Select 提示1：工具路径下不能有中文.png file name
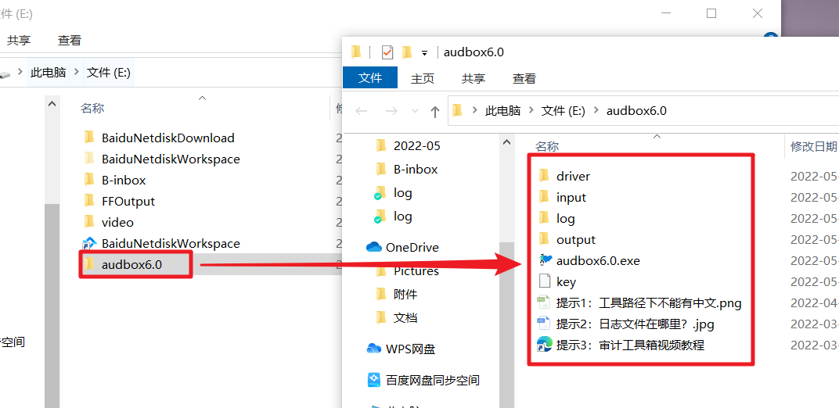839x408 pixels. pyautogui.click(x=649, y=303)
